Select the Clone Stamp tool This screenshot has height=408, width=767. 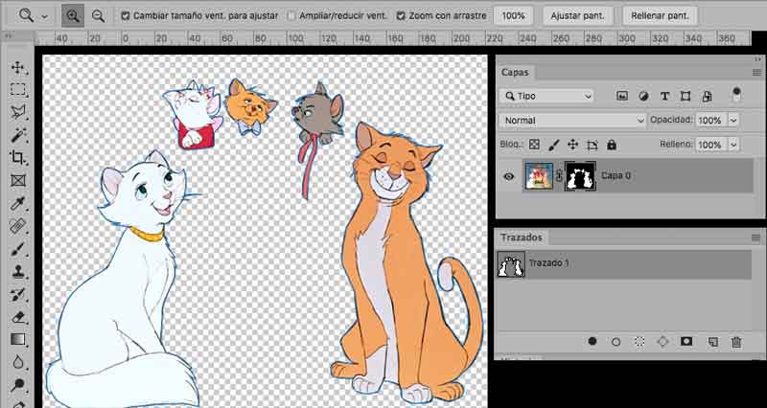pyautogui.click(x=17, y=271)
